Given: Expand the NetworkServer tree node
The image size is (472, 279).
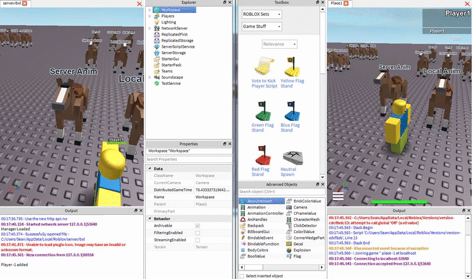Looking at the screenshot, I should pos(150,28).
